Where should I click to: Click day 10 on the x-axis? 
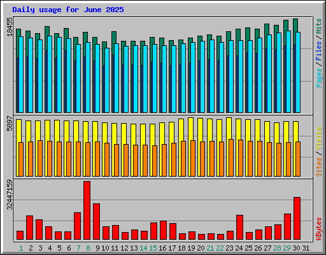click(x=105, y=248)
